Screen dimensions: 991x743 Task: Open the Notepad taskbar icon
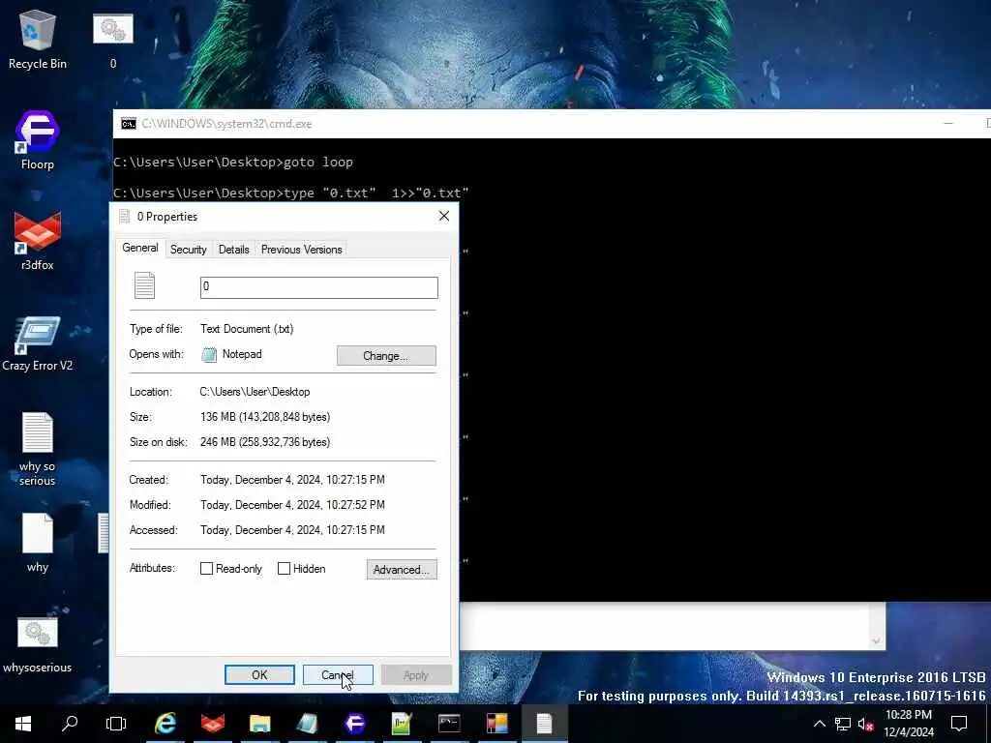[x=307, y=724]
